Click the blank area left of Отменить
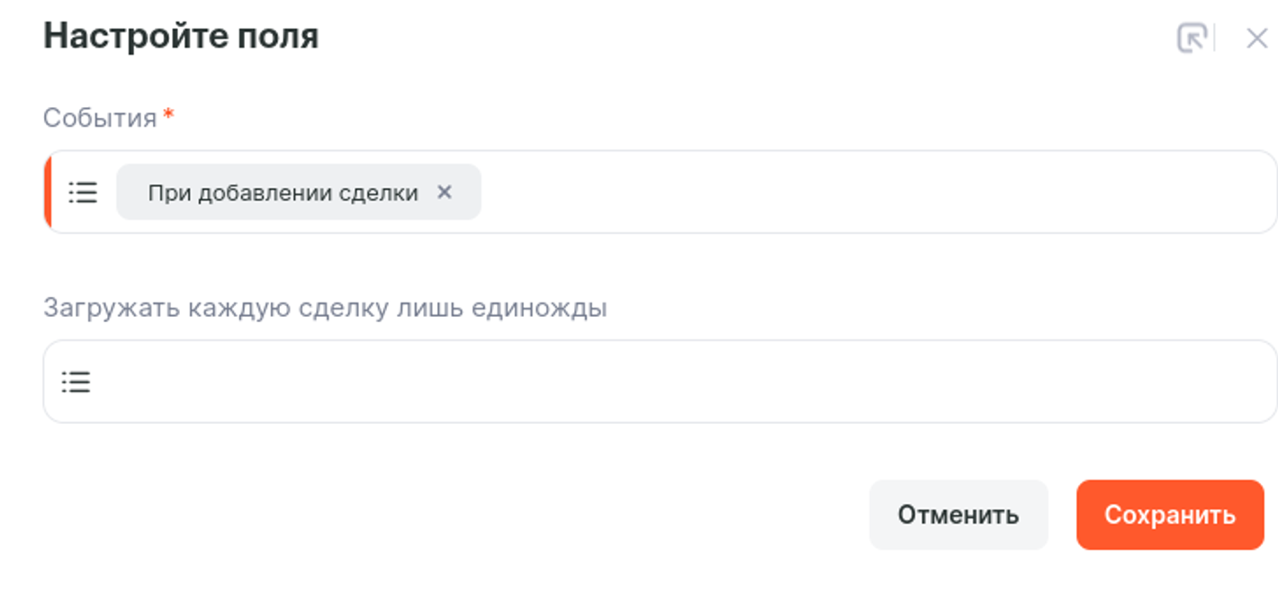Image resolution: width=1278 pixels, height=604 pixels. pos(450,515)
